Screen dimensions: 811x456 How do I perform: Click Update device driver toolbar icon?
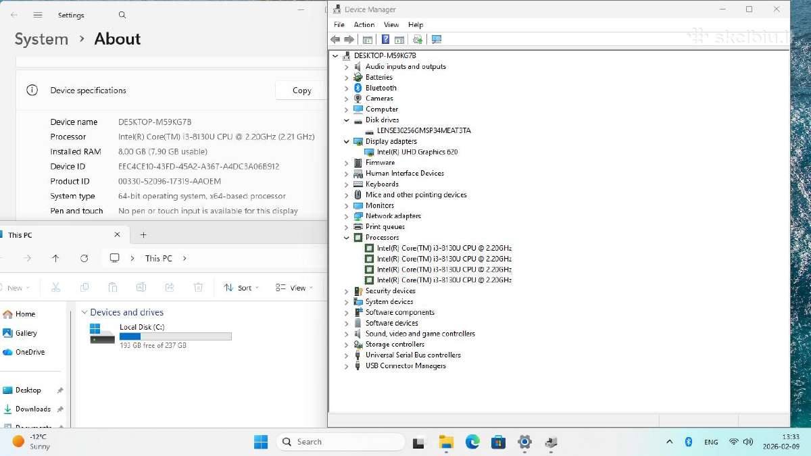pos(418,39)
